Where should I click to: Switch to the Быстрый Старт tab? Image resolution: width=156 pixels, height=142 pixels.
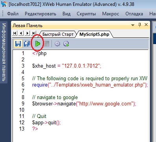point(58,34)
